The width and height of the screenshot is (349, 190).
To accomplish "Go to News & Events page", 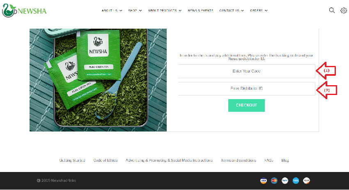I will click(200, 10).
